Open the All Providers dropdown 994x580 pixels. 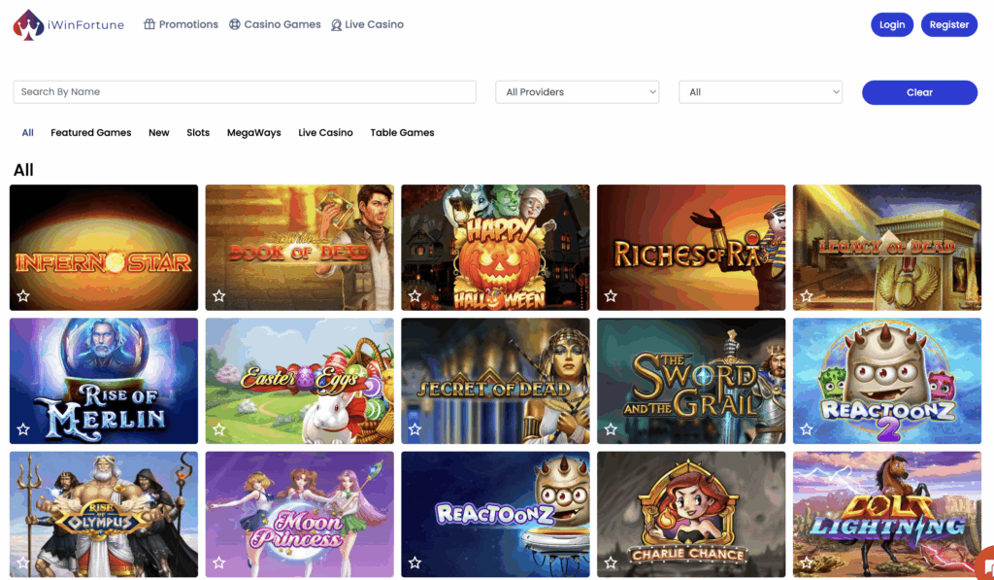tap(577, 91)
